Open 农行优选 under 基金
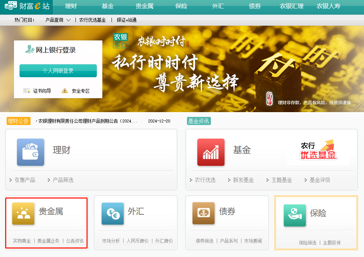This screenshot has width=364, height=257. click(x=205, y=180)
